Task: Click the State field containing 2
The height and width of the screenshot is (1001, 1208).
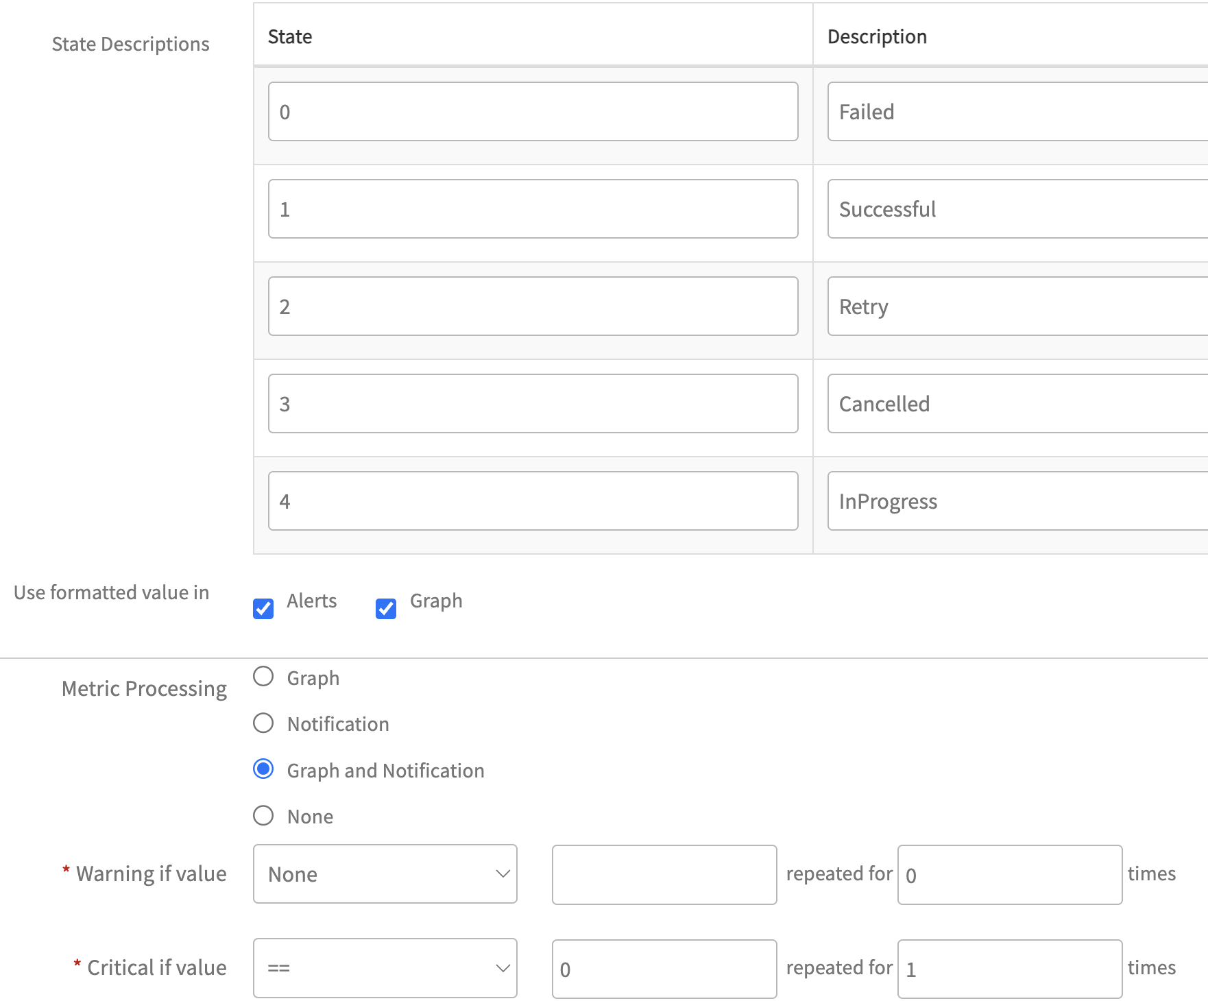Action: [x=533, y=306]
